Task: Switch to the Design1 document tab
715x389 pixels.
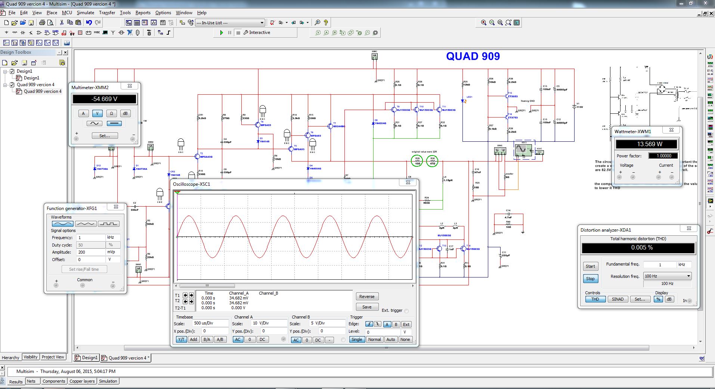Action: pyautogui.click(x=86, y=358)
